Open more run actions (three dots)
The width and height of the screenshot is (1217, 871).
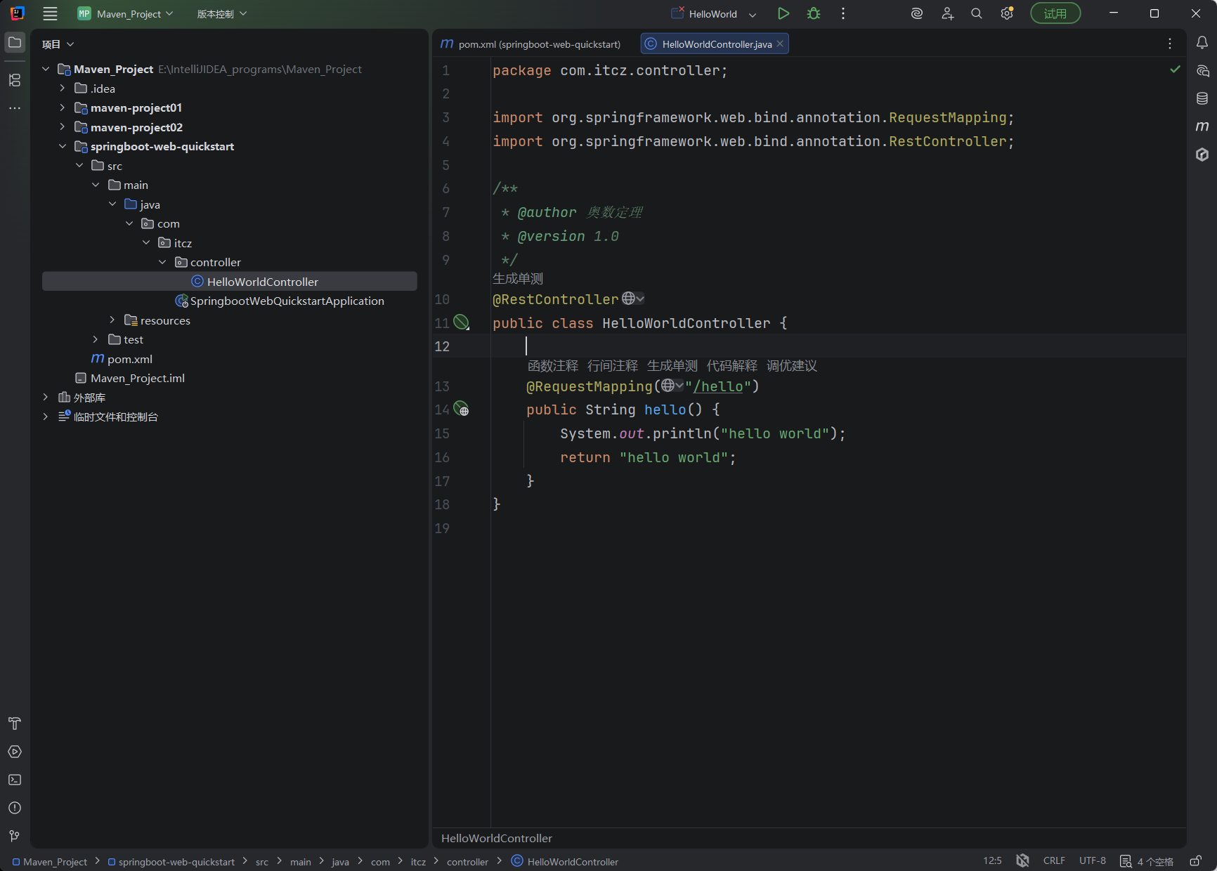pos(843,13)
